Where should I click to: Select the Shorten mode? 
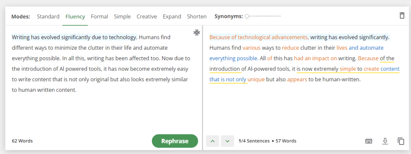pyautogui.click(x=197, y=17)
